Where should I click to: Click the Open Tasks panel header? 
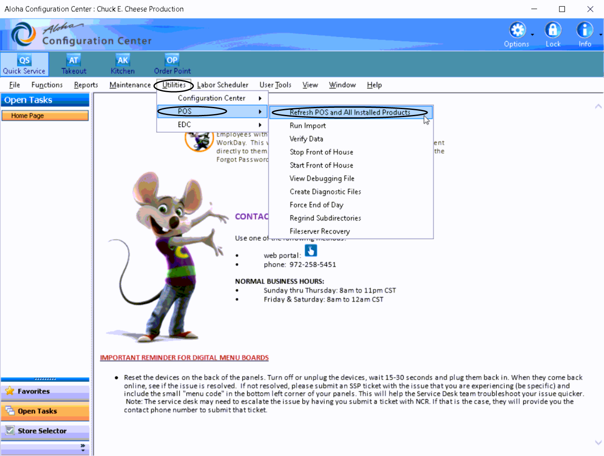point(45,100)
